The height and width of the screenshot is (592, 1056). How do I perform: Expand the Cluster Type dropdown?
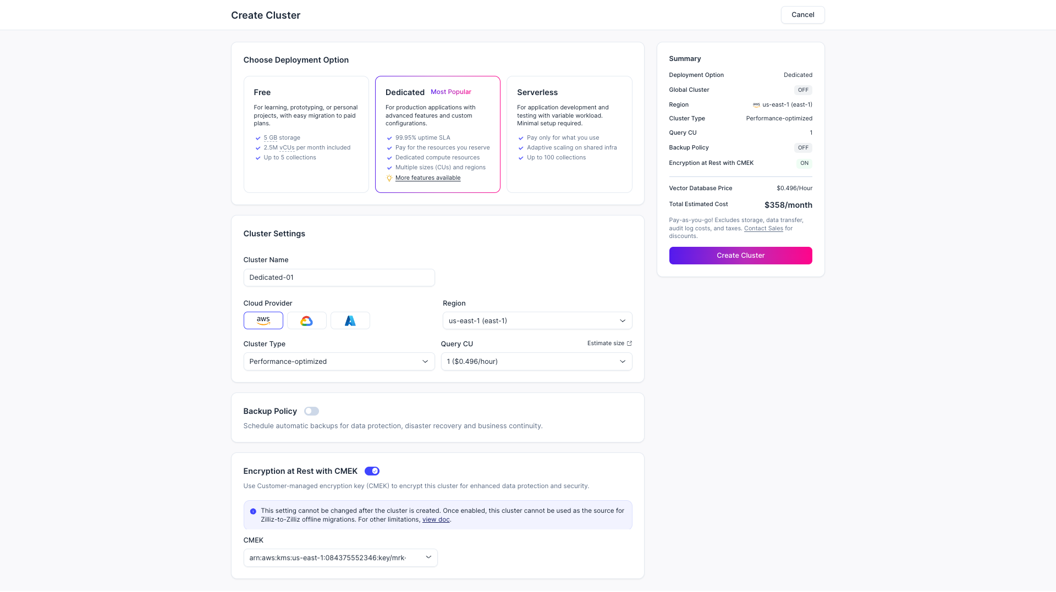[x=339, y=361]
